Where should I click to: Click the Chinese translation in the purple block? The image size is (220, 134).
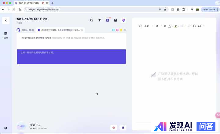[37, 53]
